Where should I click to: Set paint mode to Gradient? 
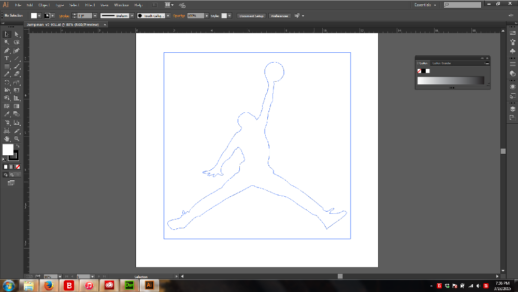point(12,167)
